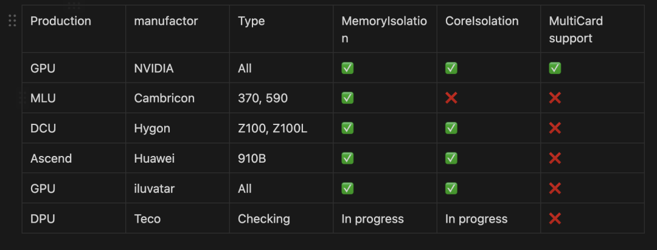Click NVIDIA's MultiCard support green checkmark
This screenshot has width=657, height=250.
click(x=555, y=68)
